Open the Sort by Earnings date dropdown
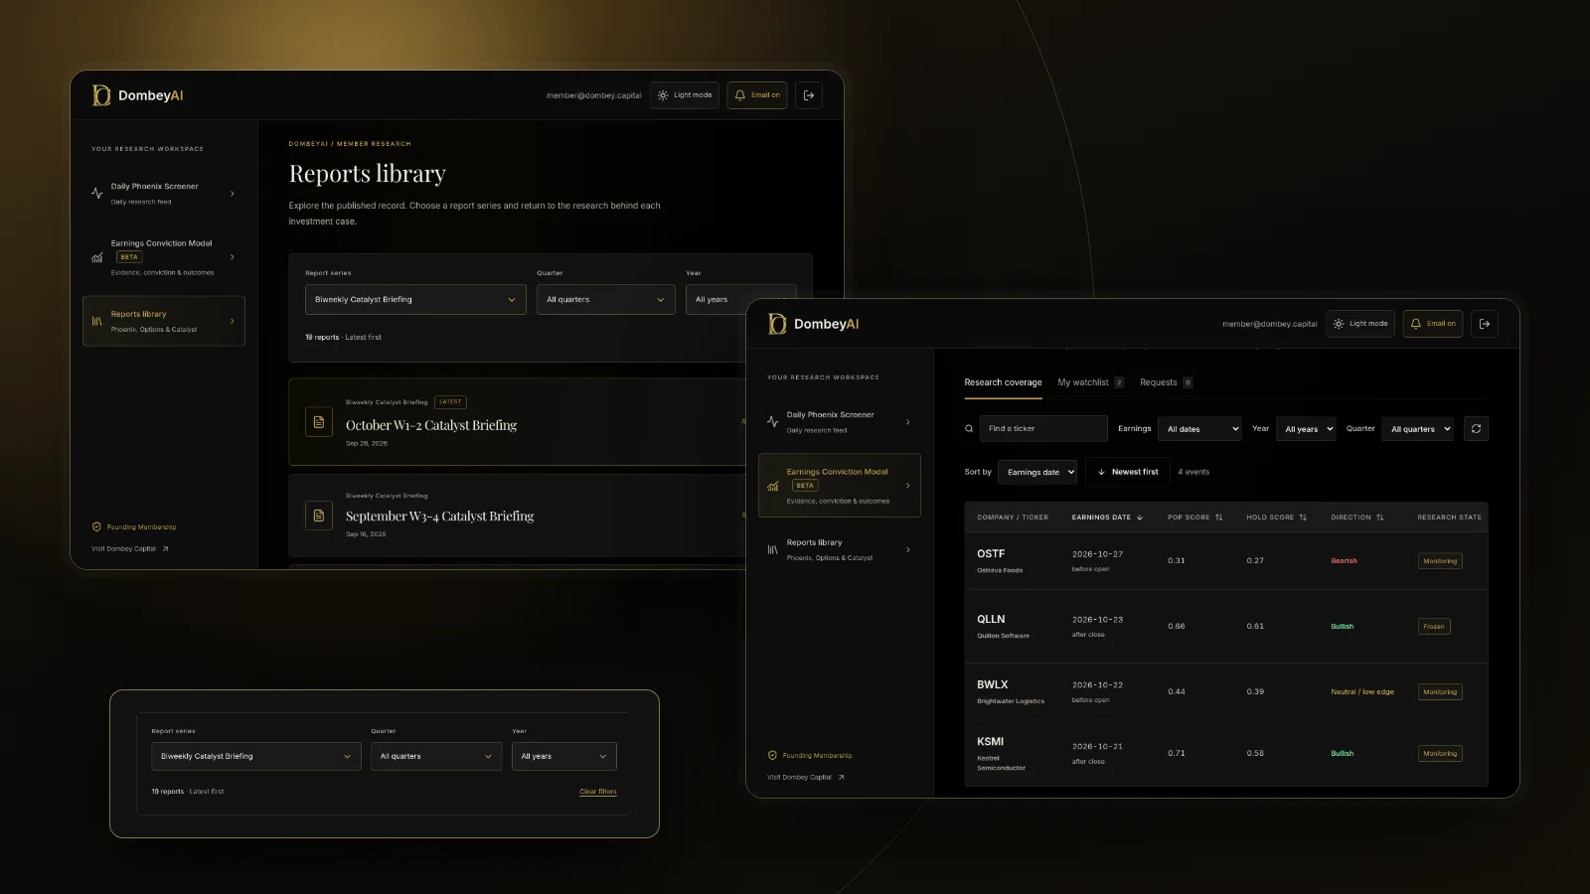The width and height of the screenshot is (1590, 894). point(1037,472)
